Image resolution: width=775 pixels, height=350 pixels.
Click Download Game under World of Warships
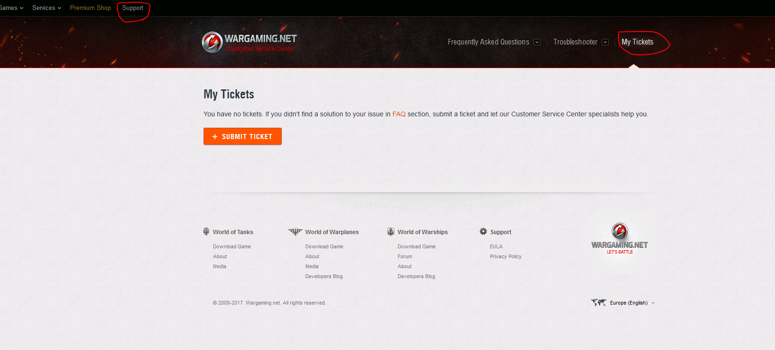[417, 246]
